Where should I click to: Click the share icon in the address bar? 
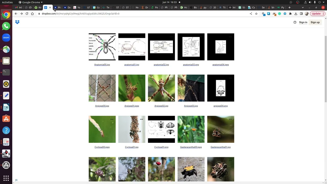251,14
